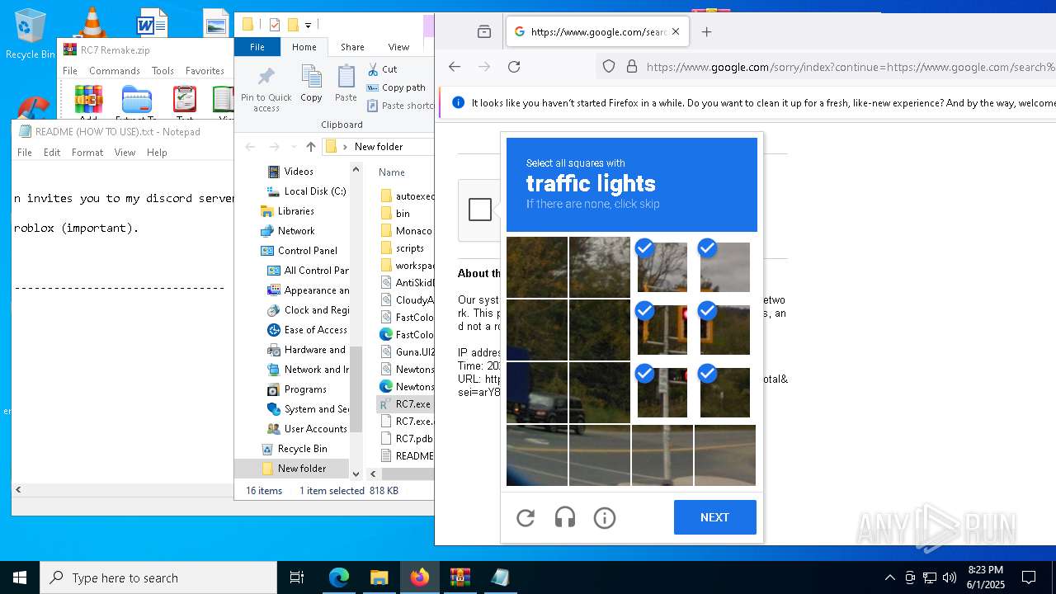Deselect top traffic light tile, third column
This screenshot has height=594, width=1056.
click(662, 267)
